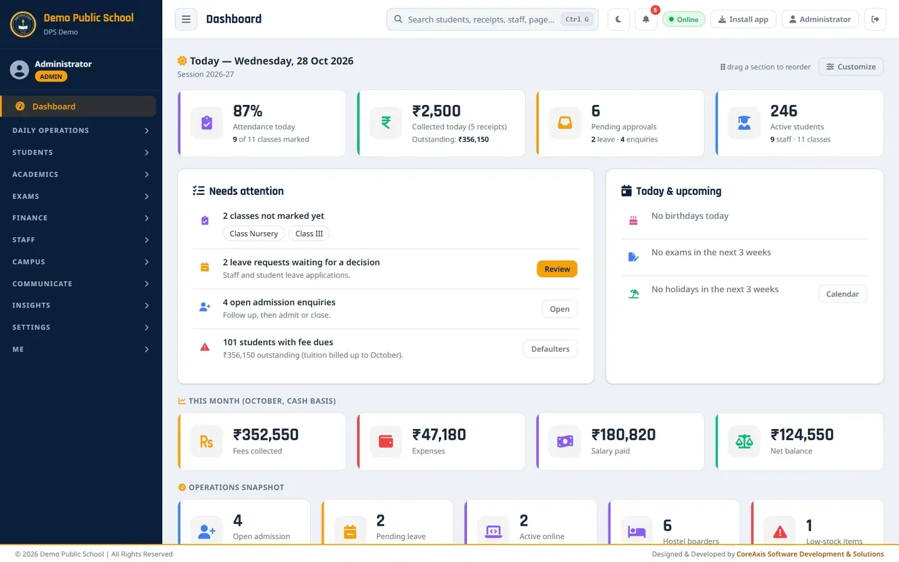The image size is (899, 562).
Task: Focus the search students input field
Action: 493,19
